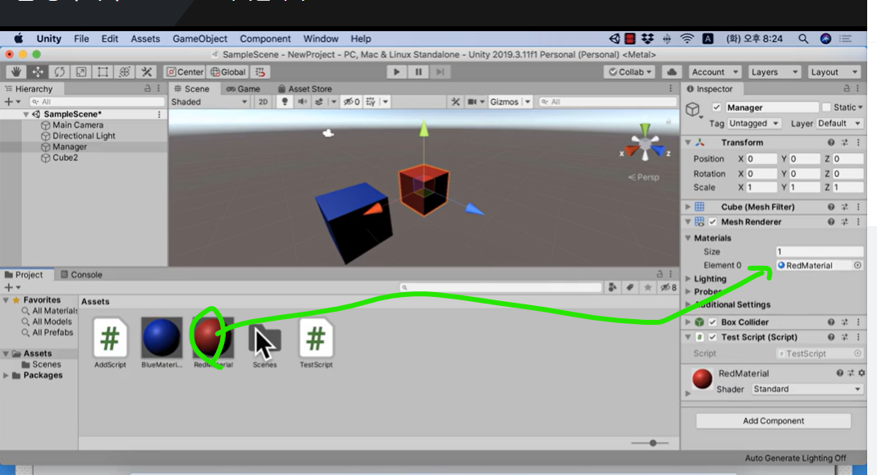Toggle Global handle rotation button
Image resolution: width=877 pixels, height=475 pixels.
228,71
